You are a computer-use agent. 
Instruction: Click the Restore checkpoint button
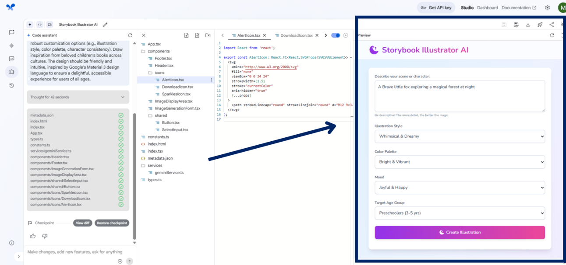(112, 223)
